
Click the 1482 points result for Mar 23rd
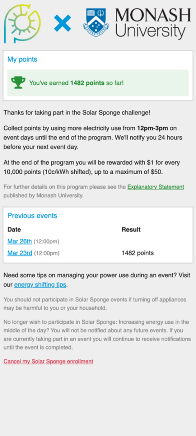click(x=138, y=253)
